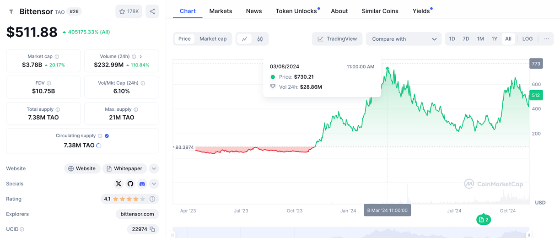This screenshot has height=238, width=560.
Task: Switch to the News tab
Action: [254, 11]
